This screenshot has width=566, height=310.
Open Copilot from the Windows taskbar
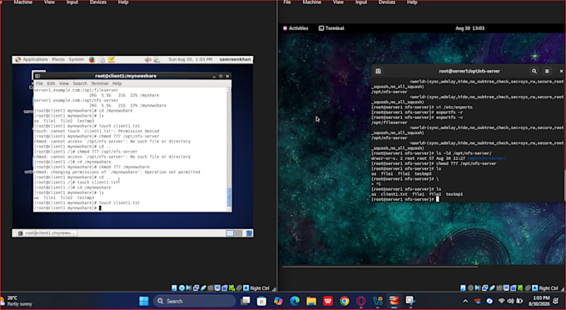(278, 301)
